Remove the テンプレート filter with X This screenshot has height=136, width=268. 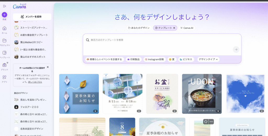pos(174,28)
